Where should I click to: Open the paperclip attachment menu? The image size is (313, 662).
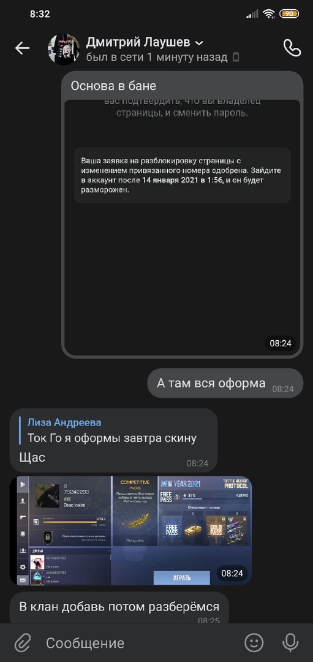22,643
